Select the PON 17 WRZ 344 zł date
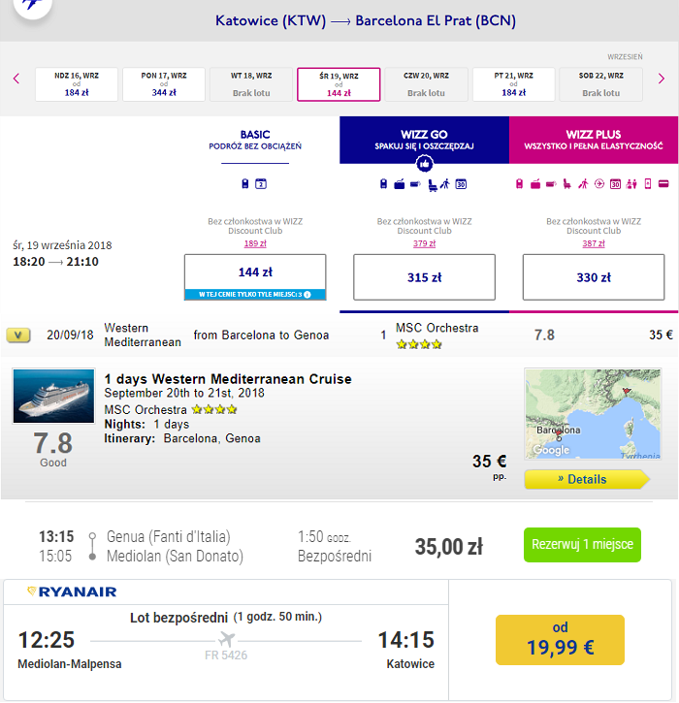This screenshot has height=703, width=679. [164, 84]
